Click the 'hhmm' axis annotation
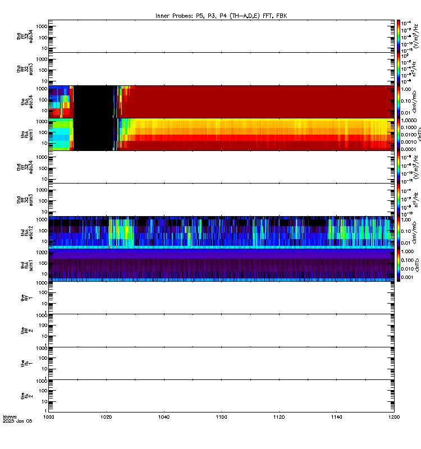The image size is (421, 449). tap(10, 417)
